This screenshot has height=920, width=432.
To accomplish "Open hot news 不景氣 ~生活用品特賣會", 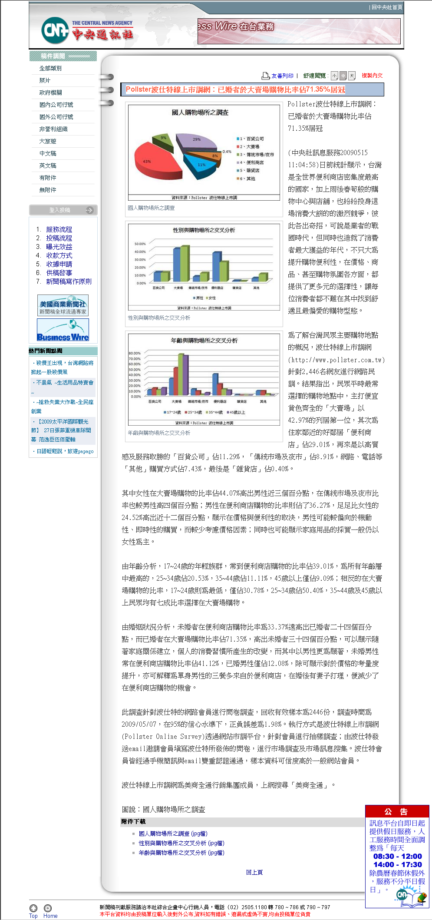I will coord(63,387).
